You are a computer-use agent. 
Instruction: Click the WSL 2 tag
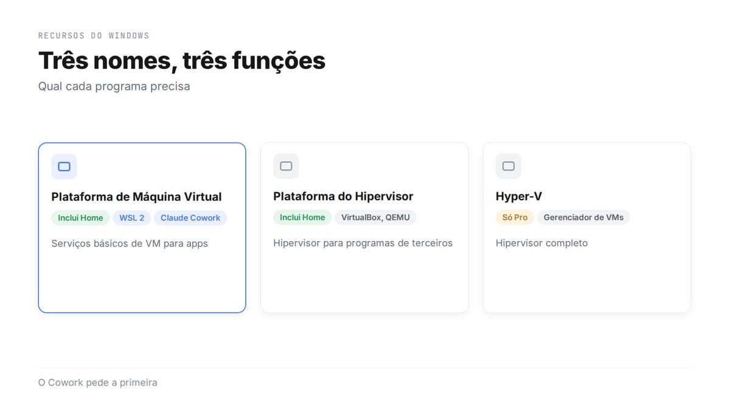tap(132, 217)
